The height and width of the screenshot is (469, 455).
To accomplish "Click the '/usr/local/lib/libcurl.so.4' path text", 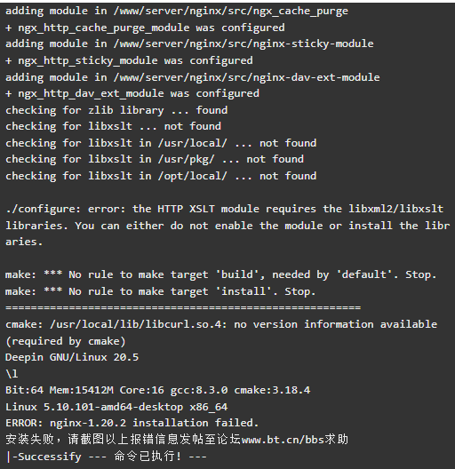I will [135, 324].
